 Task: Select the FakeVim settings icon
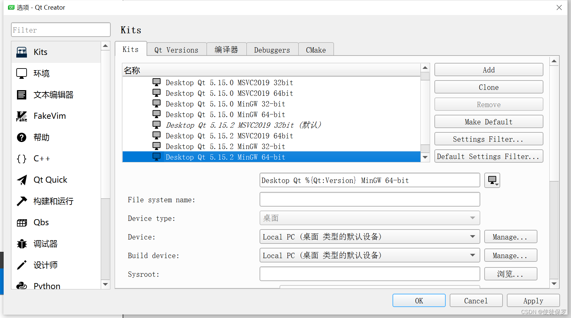49,116
